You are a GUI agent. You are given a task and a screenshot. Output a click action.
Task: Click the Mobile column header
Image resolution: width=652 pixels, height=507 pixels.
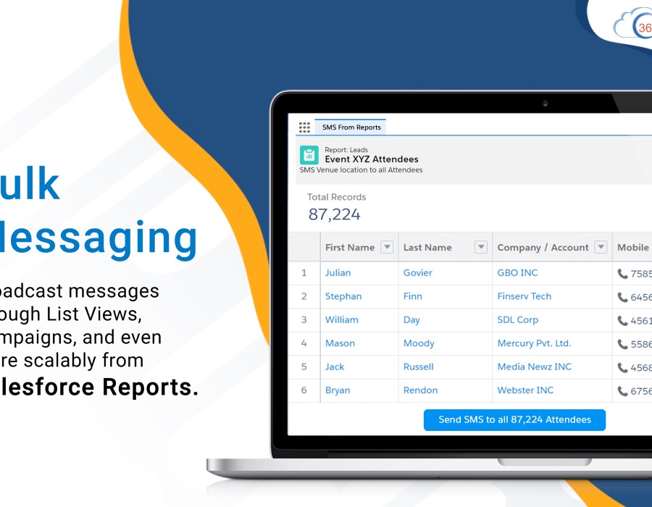coord(632,248)
